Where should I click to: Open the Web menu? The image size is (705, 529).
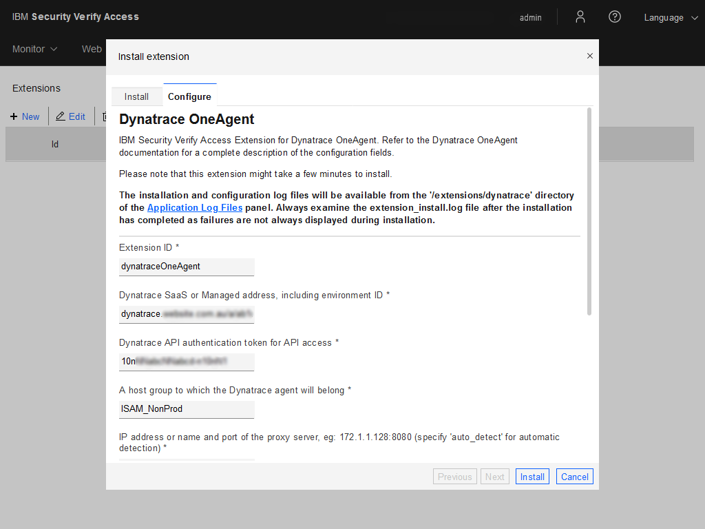point(92,49)
